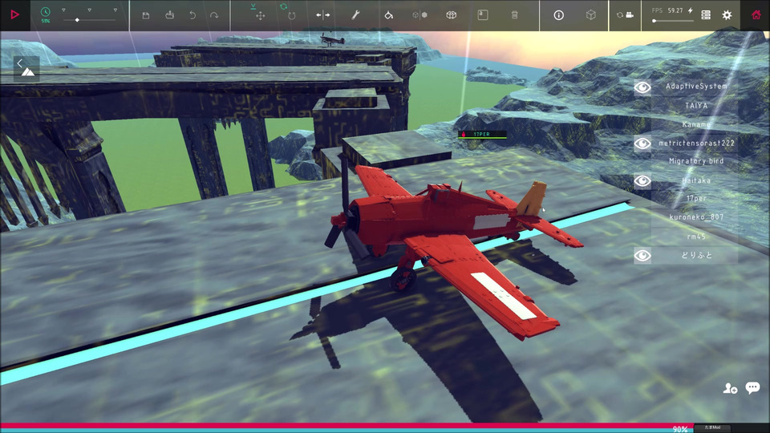The image size is (770, 433).
Task: Select player Kaname in the list
Action: (696, 125)
